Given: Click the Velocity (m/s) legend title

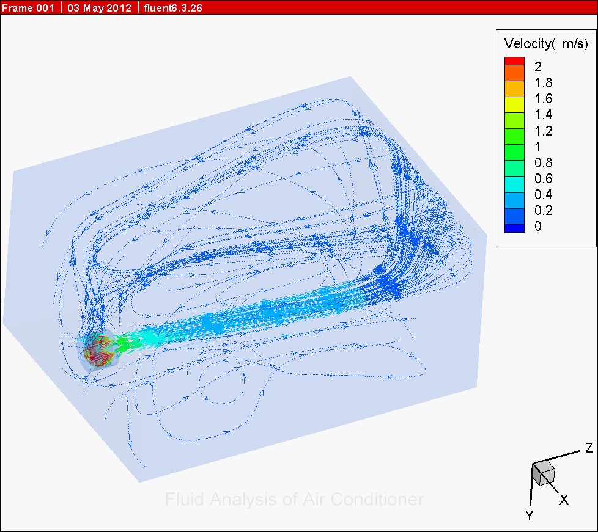Looking at the screenshot, I should (546, 43).
